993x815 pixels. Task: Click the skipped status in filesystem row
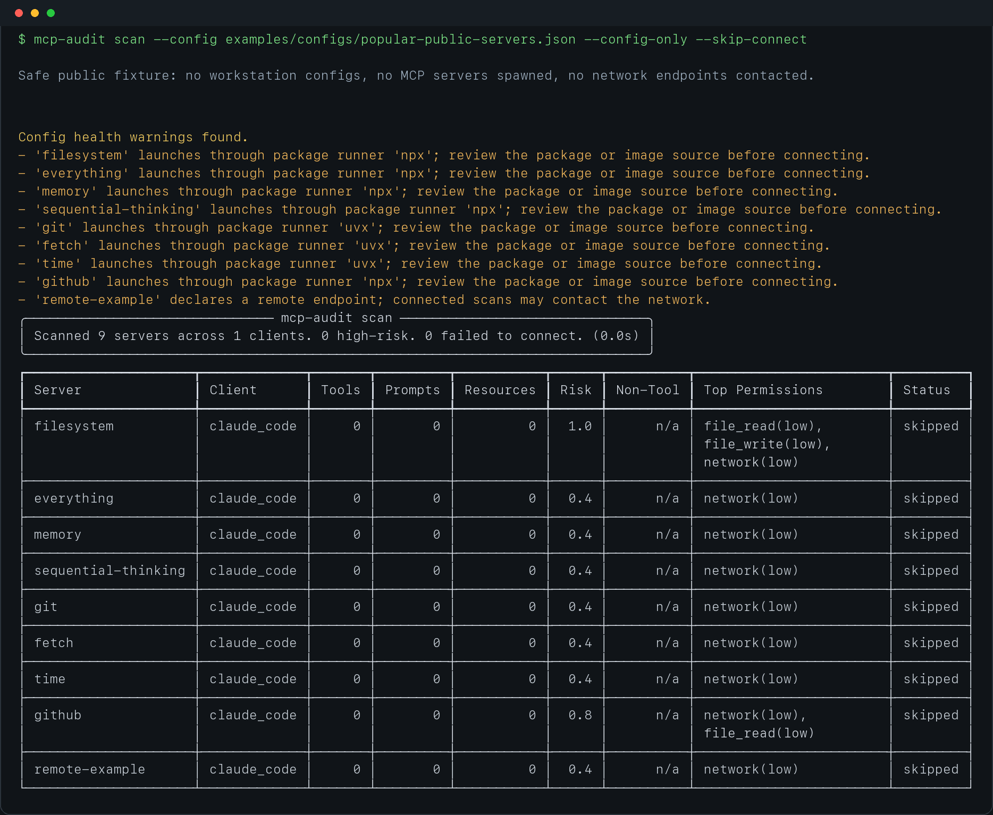click(x=931, y=426)
